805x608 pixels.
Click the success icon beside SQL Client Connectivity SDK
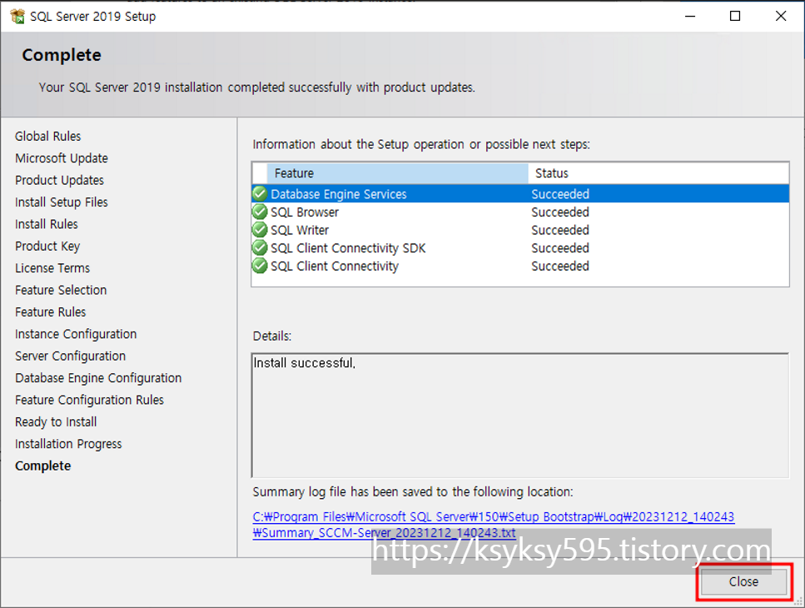260,247
